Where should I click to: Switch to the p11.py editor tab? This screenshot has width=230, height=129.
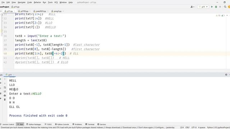click(10, 11)
